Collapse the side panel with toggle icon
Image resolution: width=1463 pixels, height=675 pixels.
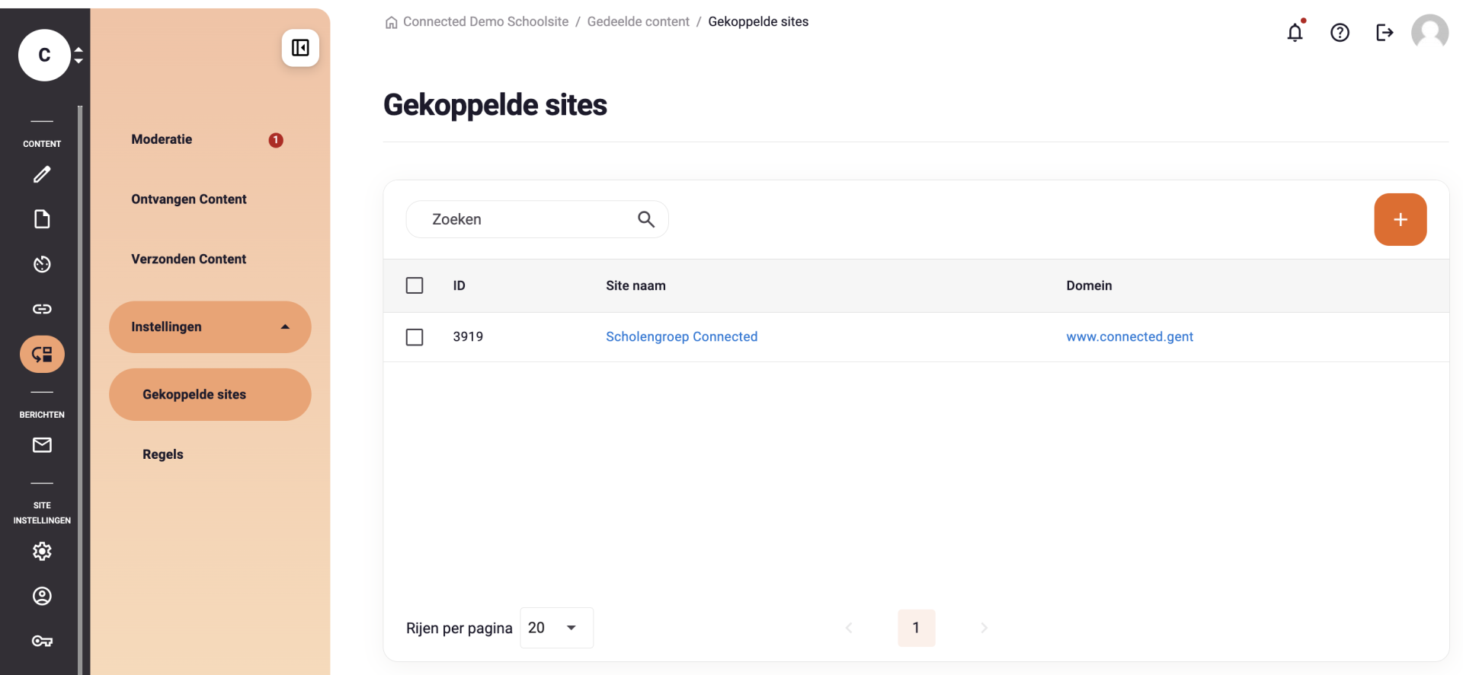(x=300, y=48)
